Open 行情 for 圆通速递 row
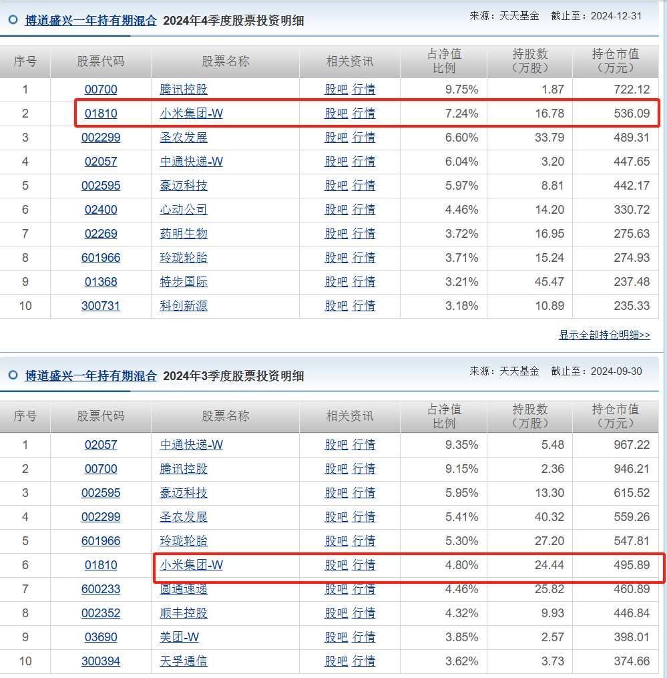 [x=363, y=589]
